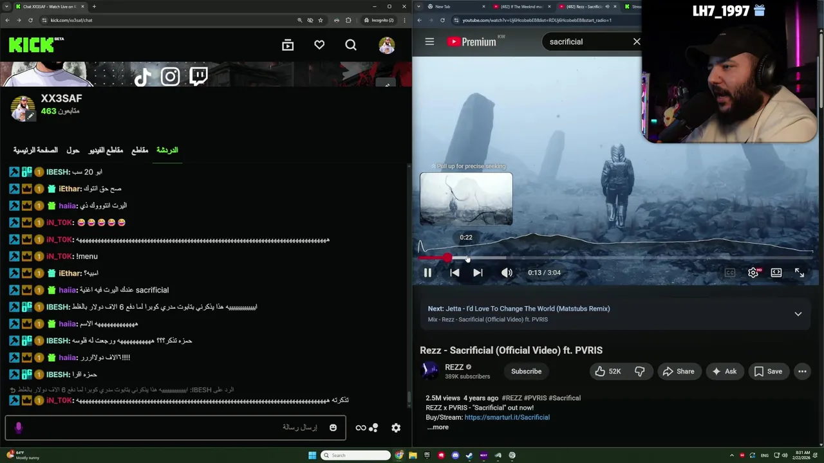
Task: Open YouTube player settings gear
Action: pyautogui.click(x=753, y=273)
